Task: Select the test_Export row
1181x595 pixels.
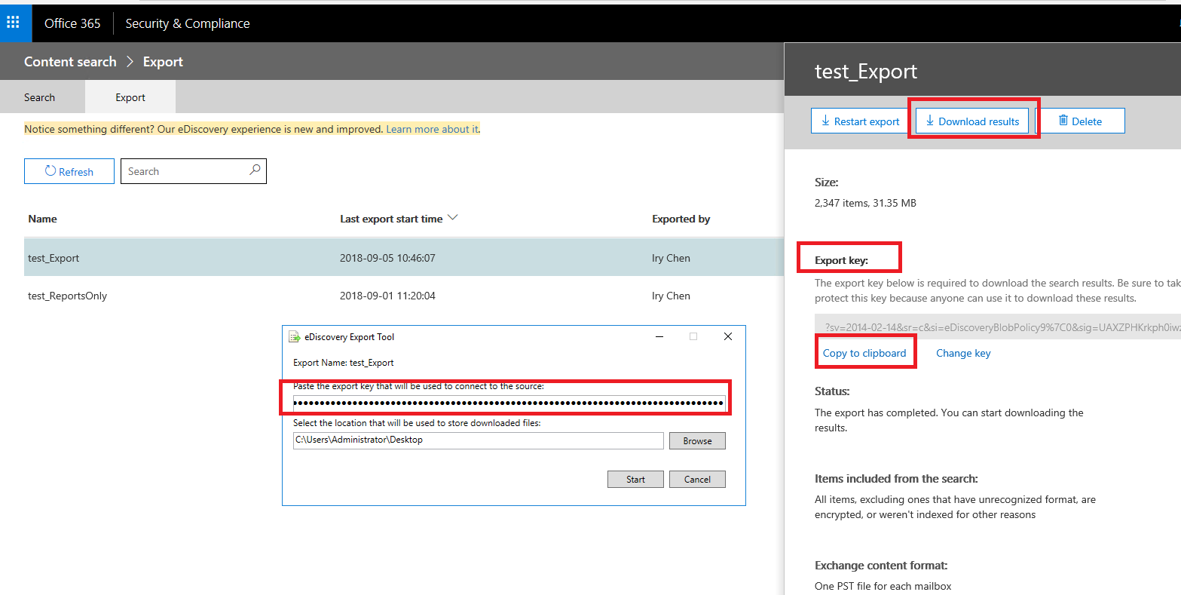Action: (404, 258)
